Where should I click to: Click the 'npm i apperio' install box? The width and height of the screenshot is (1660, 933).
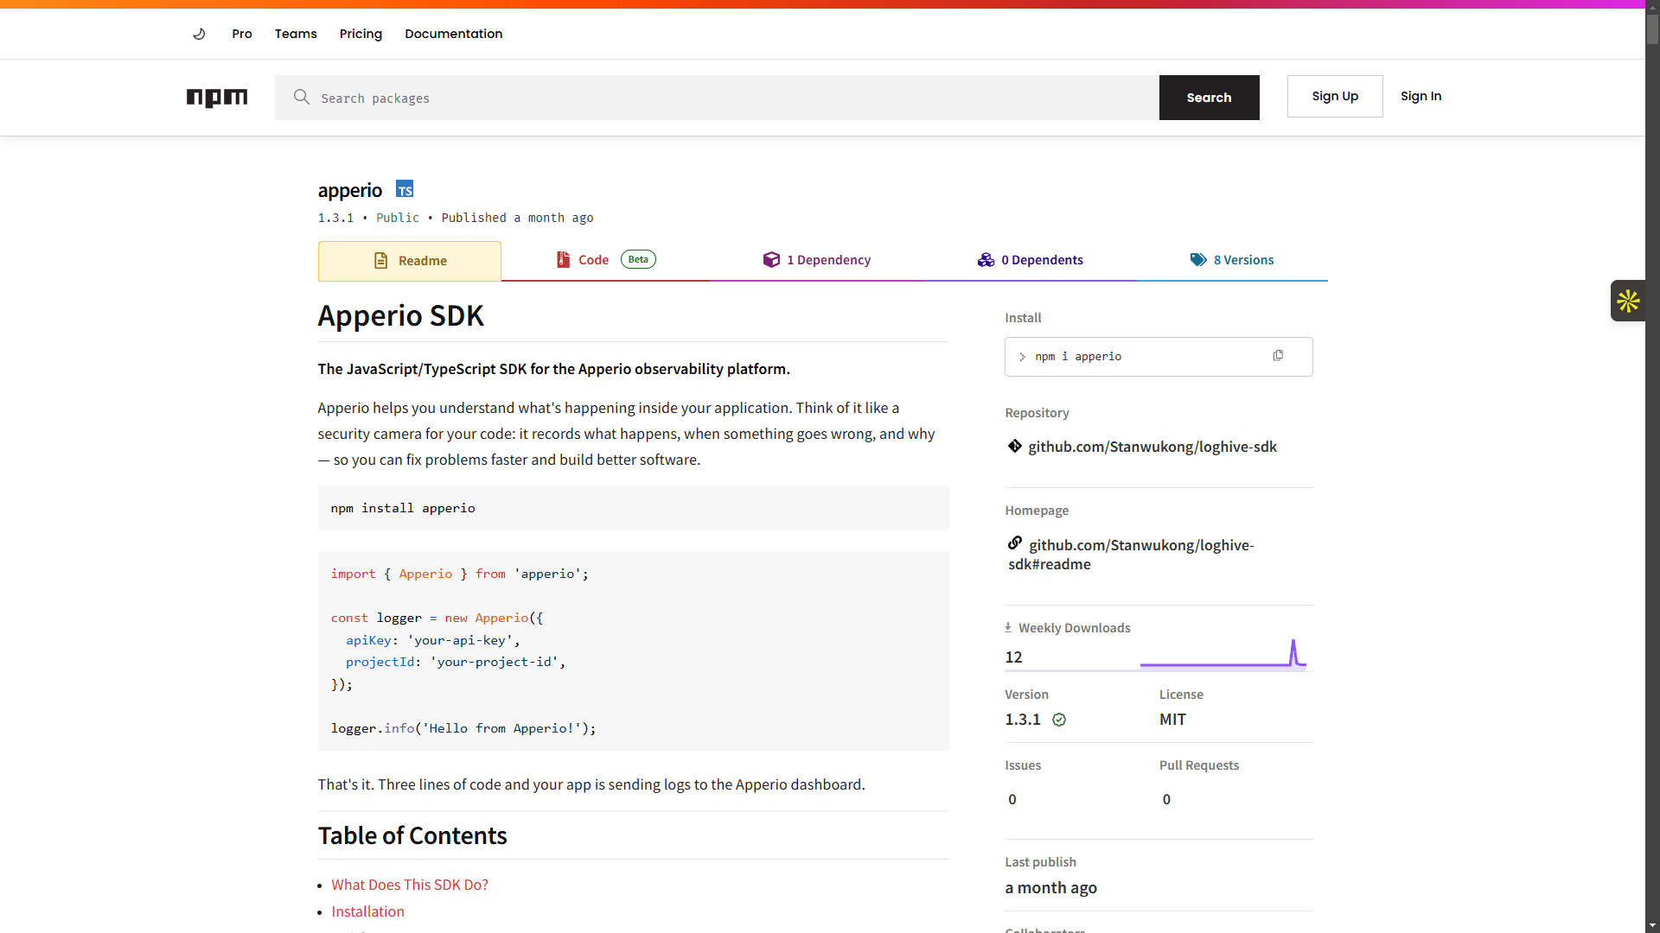point(1159,357)
